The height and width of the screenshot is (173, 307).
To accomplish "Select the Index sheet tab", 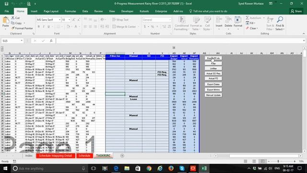I will 29,156.
